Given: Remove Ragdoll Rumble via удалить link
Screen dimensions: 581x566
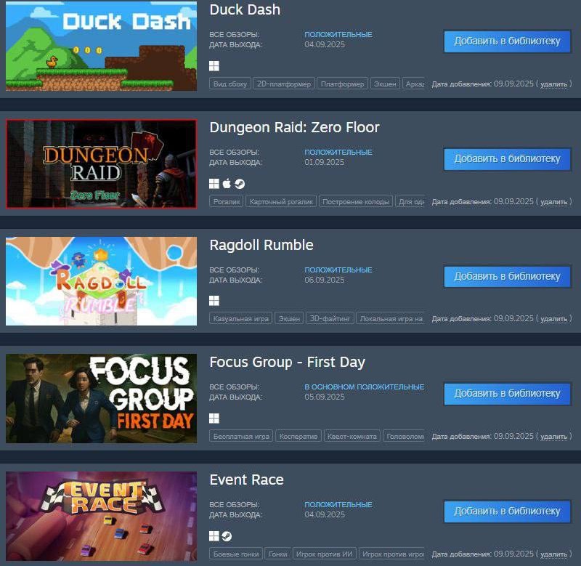Looking at the screenshot, I should tap(553, 319).
